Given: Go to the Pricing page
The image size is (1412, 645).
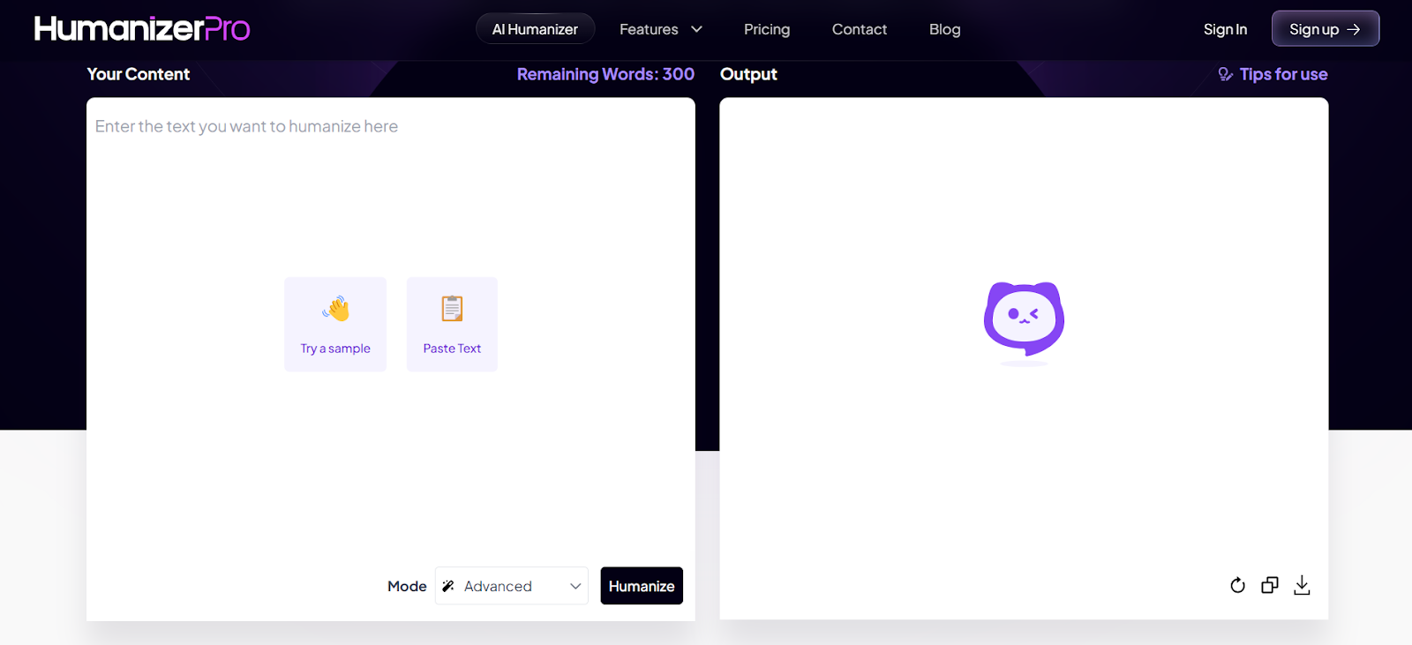Looking at the screenshot, I should click(766, 29).
